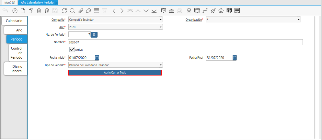Click the underlined Año field label
The height and width of the screenshot is (140, 322).
[x=62, y=27]
